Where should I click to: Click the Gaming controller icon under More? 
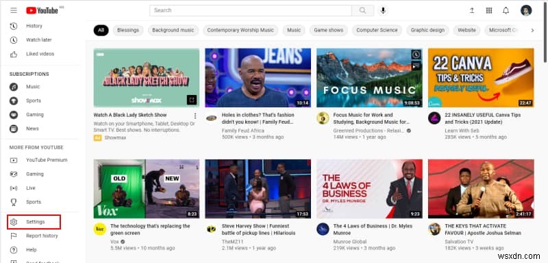14,174
